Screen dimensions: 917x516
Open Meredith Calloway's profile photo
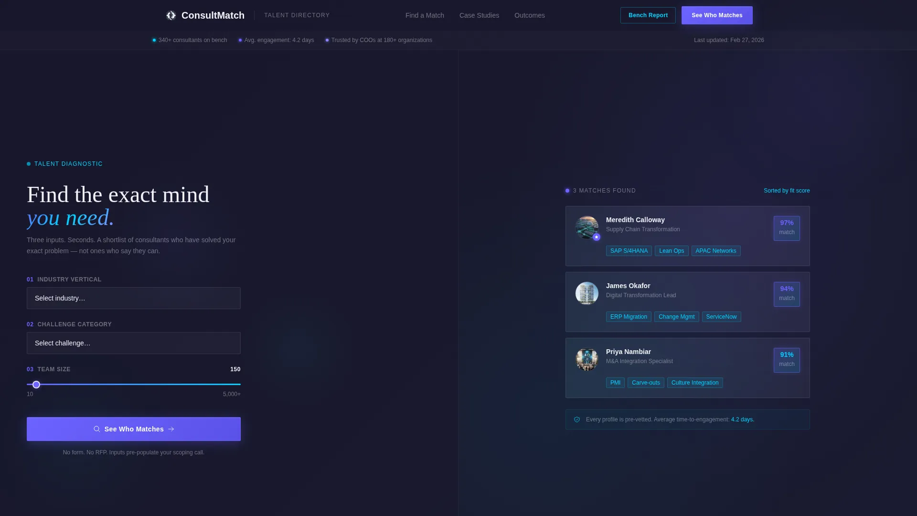click(x=587, y=227)
